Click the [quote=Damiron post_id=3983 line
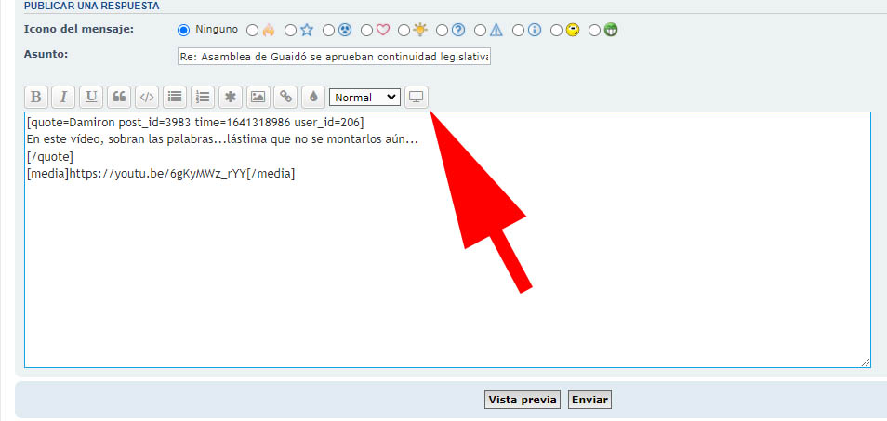 coord(195,122)
